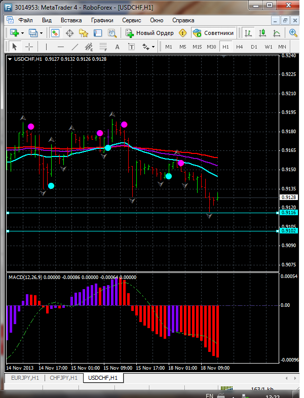The height and width of the screenshot is (398, 304).
Task: Select the Fibonacci retracement tool
Action: (103, 47)
